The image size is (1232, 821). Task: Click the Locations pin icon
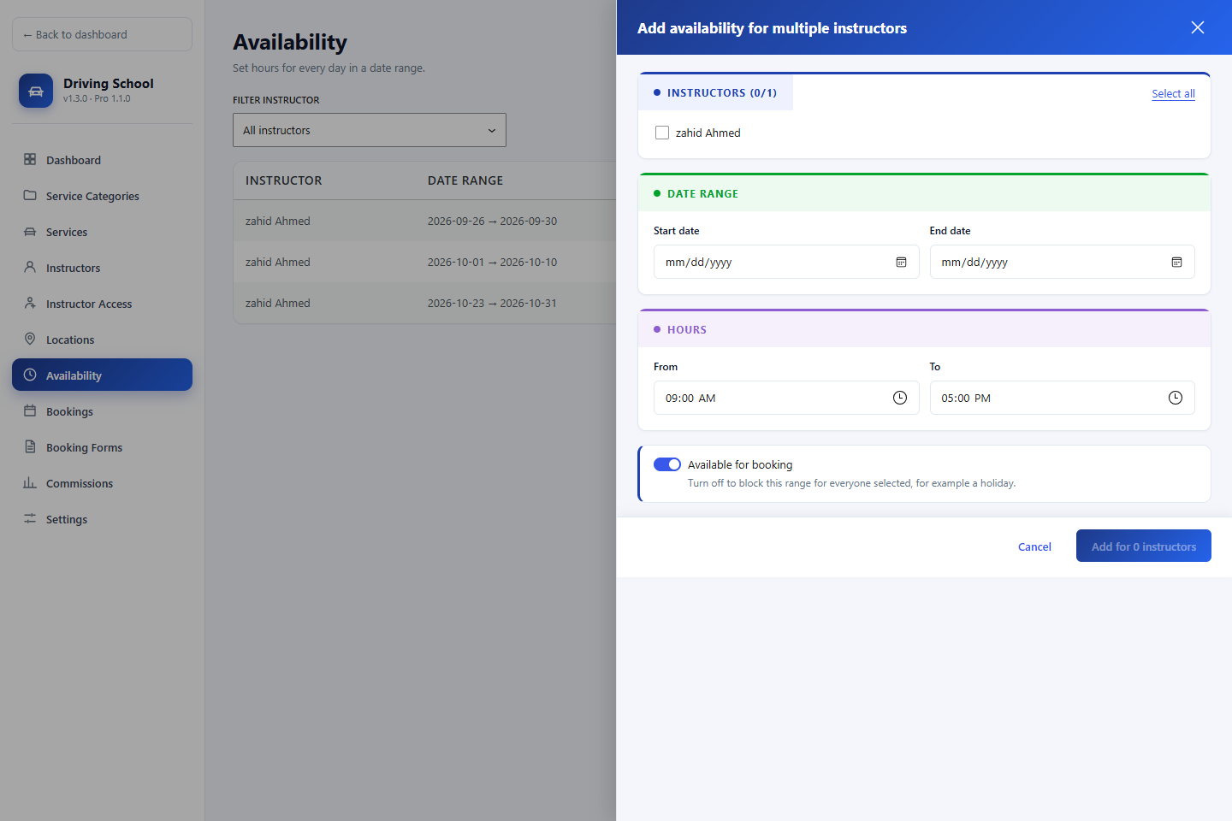(30, 339)
